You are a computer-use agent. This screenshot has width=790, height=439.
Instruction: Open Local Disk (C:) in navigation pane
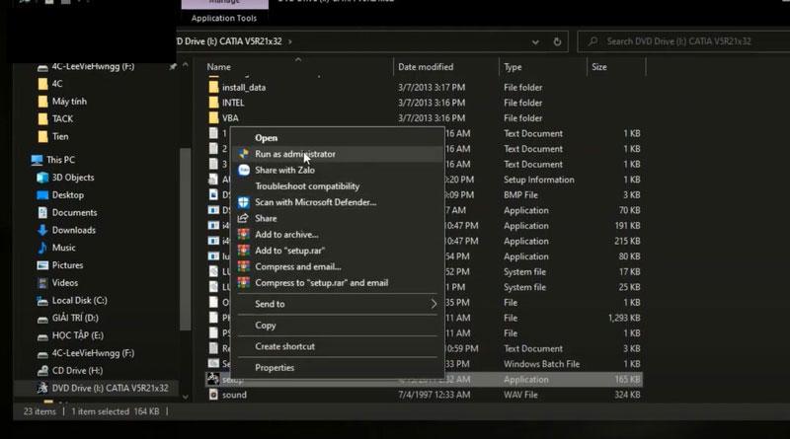[x=79, y=301]
